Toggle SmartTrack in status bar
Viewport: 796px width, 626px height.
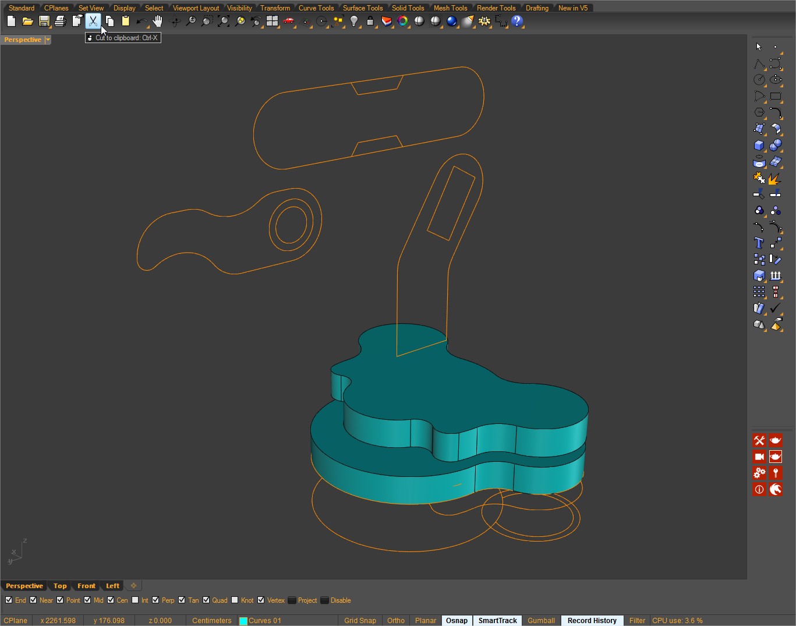pos(497,620)
